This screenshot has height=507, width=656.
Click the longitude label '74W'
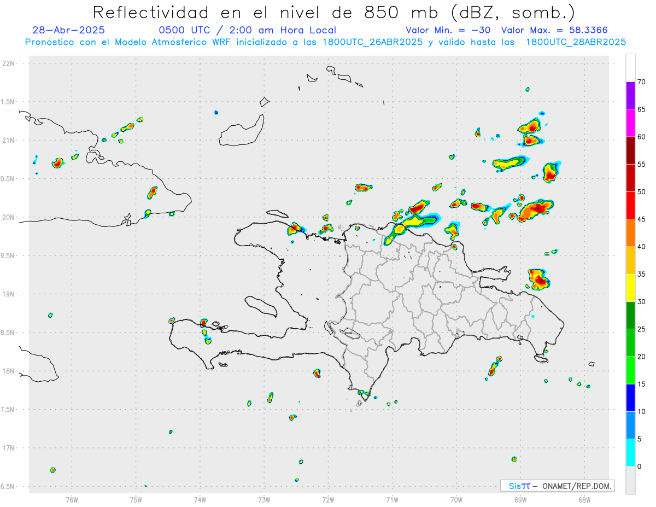[x=200, y=499]
